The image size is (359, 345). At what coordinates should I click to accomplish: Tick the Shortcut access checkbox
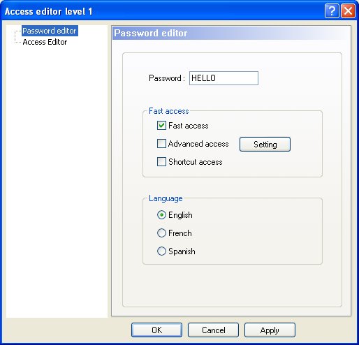click(x=161, y=161)
